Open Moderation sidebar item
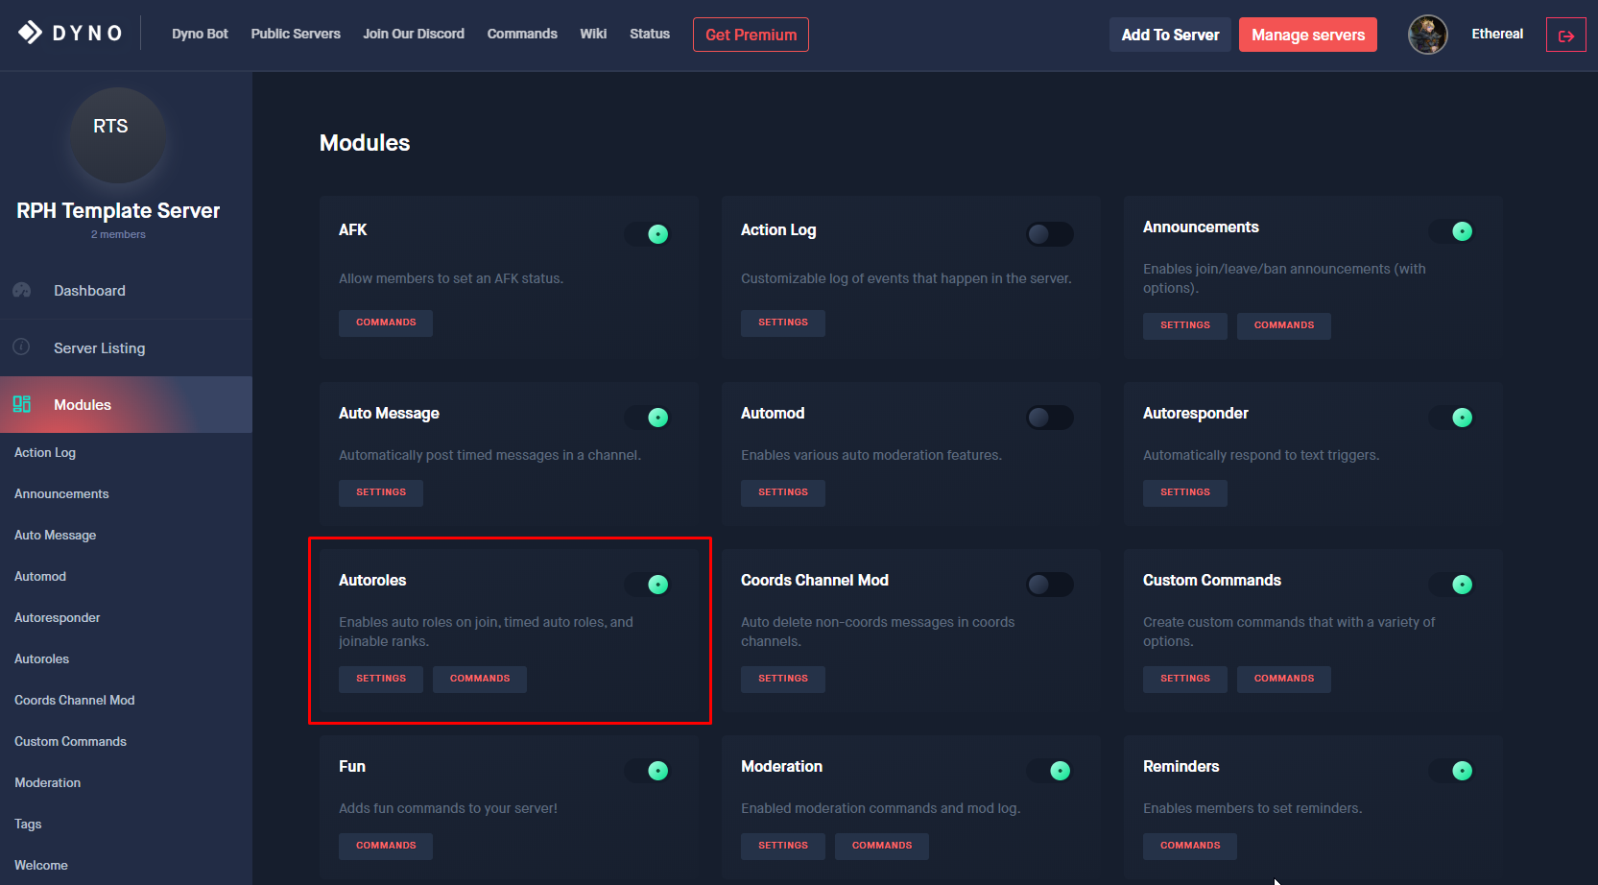 [x=48, y=782]
